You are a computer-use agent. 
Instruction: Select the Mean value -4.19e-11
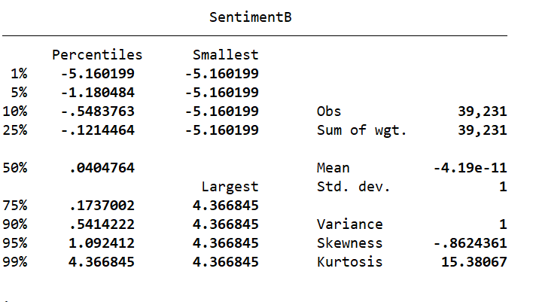pos(470,168)
